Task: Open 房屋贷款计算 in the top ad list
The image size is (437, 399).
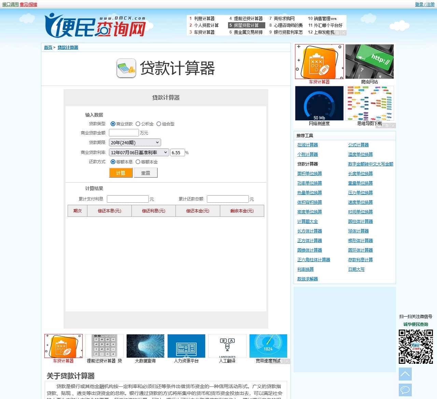Action: coord(246,25)
